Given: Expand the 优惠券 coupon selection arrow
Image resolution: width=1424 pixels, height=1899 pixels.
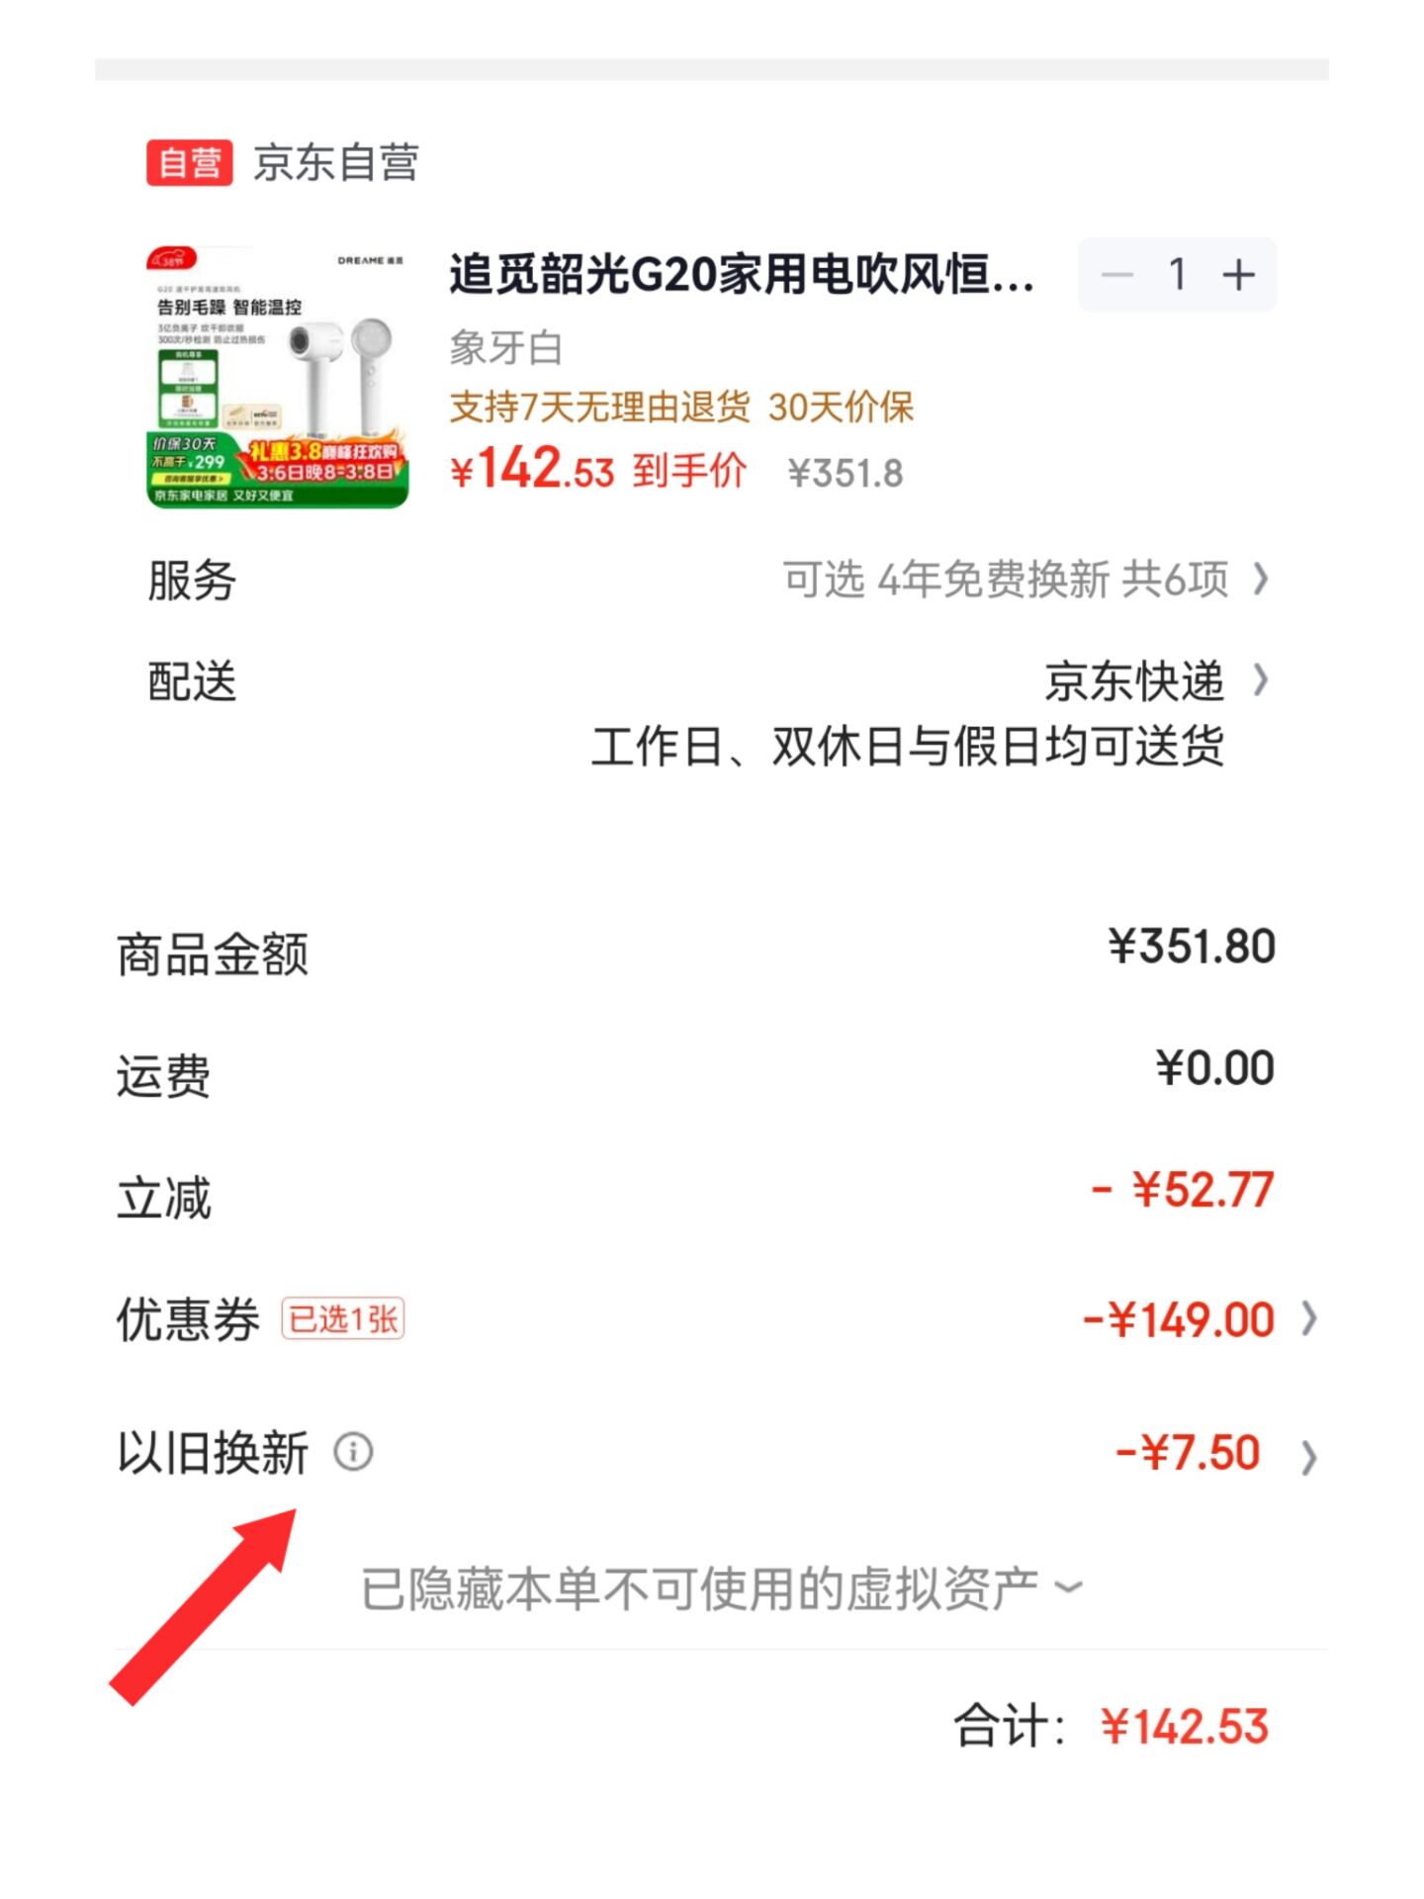Looking at the screenshot, I should pyautogui.click(x=1308, y=1318).
